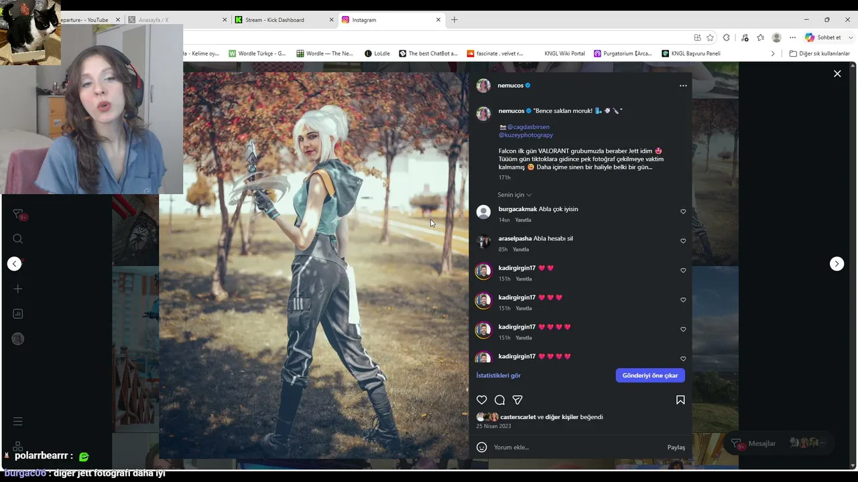Reply to burgacakmak's comment

click(x=523, y=220)
